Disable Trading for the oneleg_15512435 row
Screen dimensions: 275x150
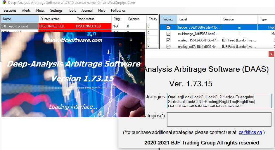tap(168, 40)
